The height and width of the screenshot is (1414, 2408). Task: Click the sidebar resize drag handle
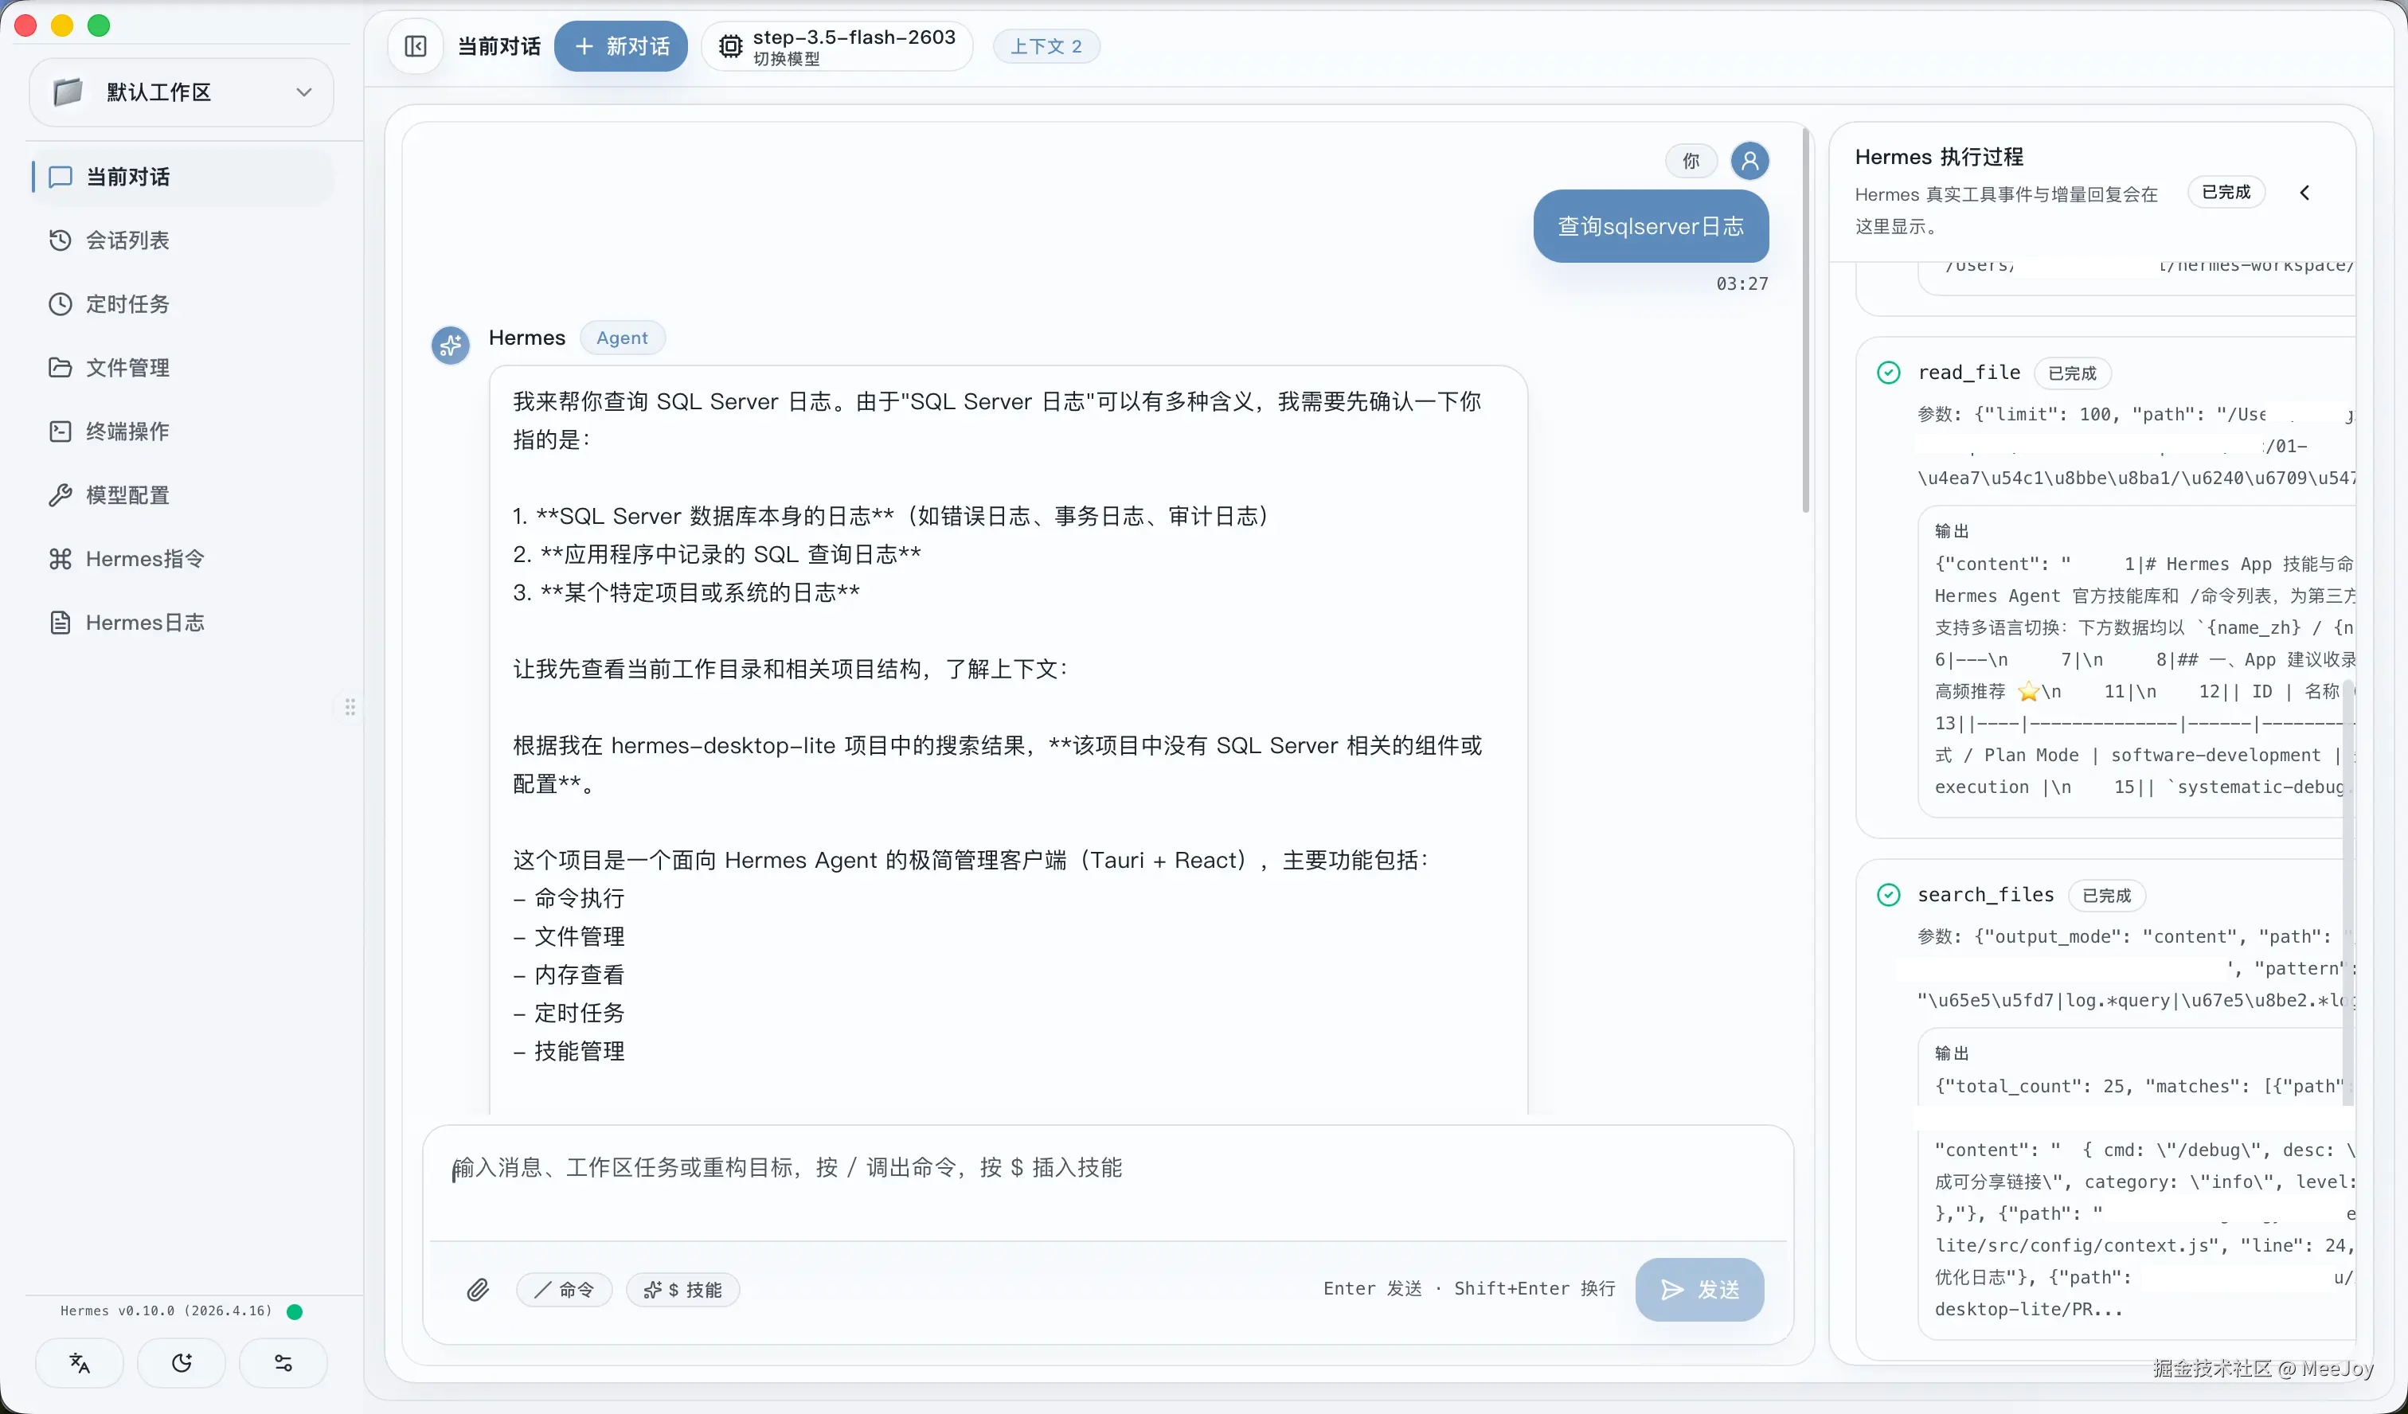click(350, 707)
